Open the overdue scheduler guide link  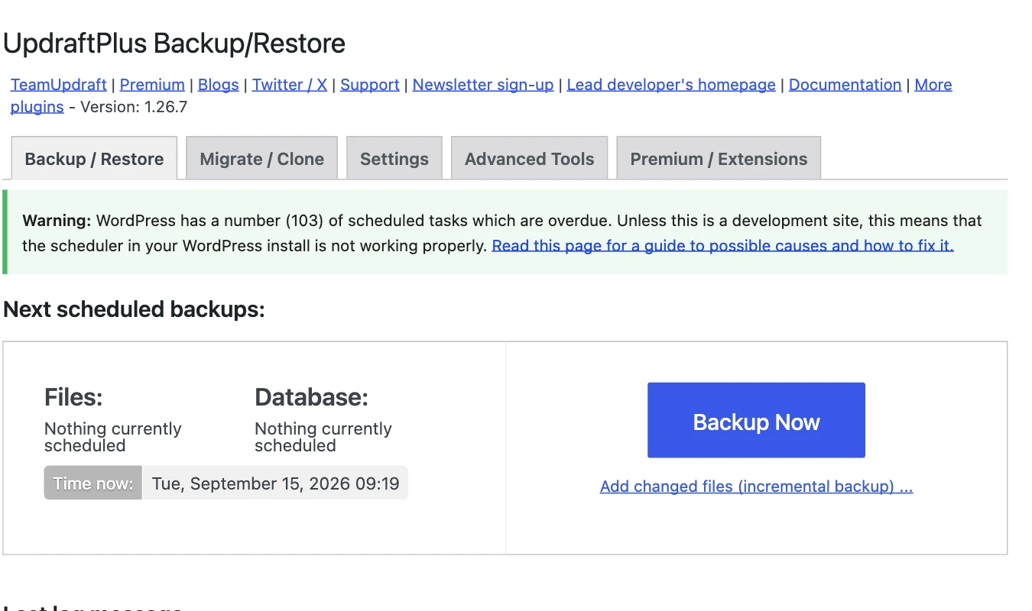[722, 246]
